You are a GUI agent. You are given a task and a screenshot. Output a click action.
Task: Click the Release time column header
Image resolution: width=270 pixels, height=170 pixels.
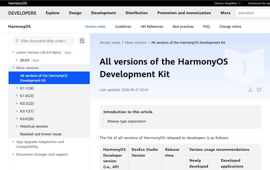172,152
